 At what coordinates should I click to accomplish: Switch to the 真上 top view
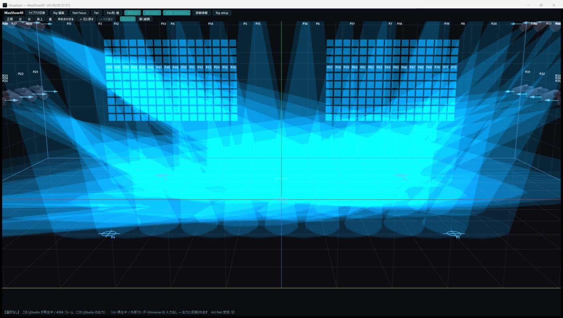39,19
